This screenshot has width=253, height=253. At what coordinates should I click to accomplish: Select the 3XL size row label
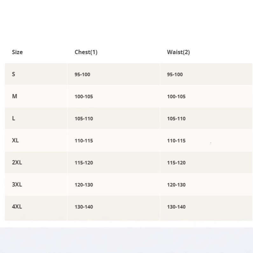(17, 185)
